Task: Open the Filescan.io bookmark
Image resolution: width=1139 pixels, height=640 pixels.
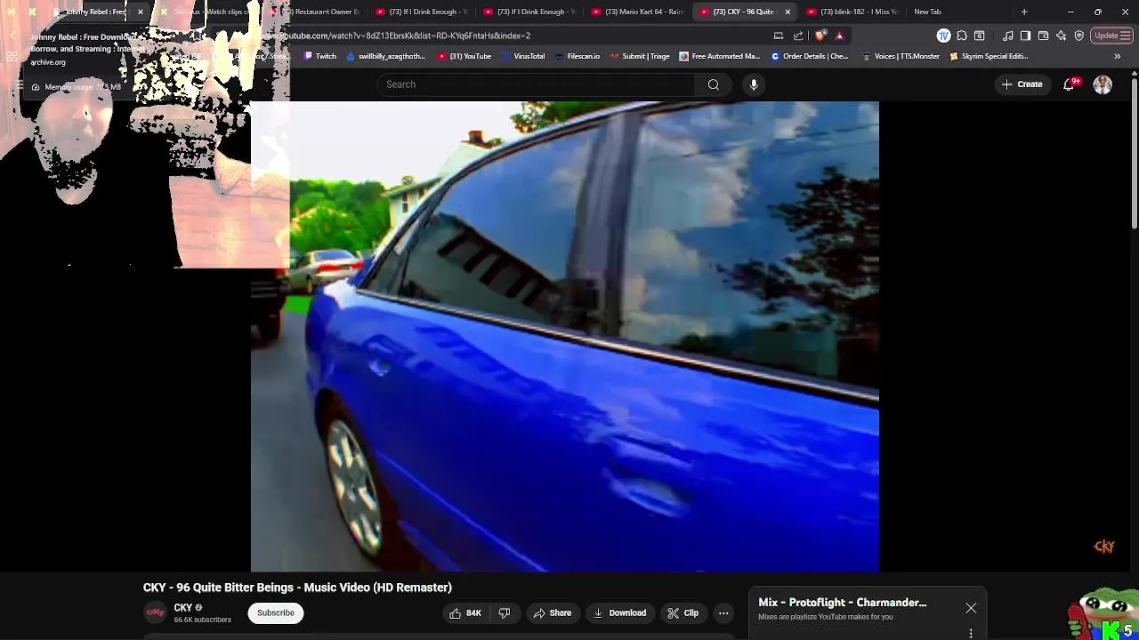Action: coord(578,56)
